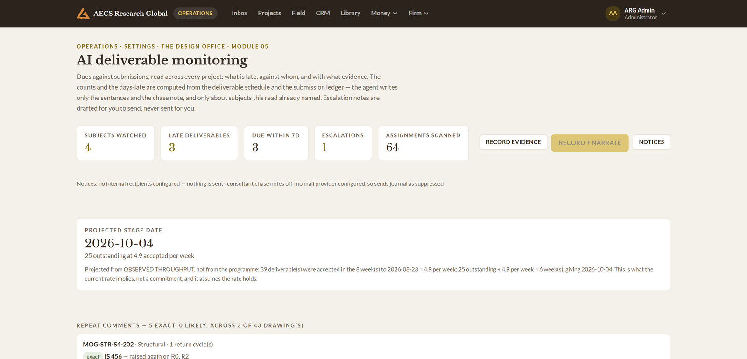The image size is (747, 359).
Task: Select the Assignments Scanned card showing 64
Action: point(423,143)
